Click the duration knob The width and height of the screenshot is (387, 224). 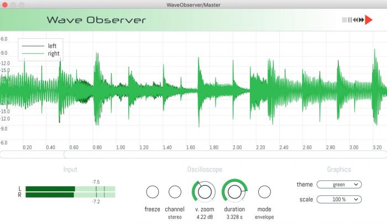[x=234, y=192]
